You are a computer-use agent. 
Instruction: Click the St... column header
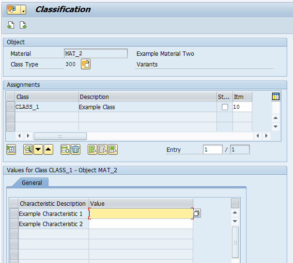pyautogui.click(x=225, y=97)
